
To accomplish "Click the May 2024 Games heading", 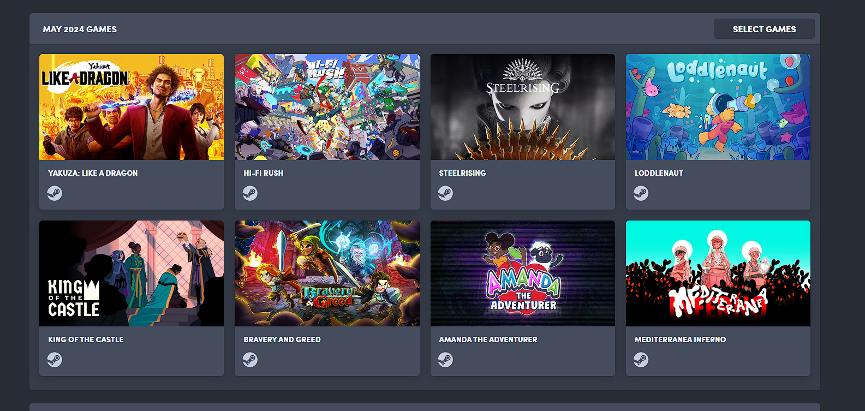I will click(x=80, y=29).
